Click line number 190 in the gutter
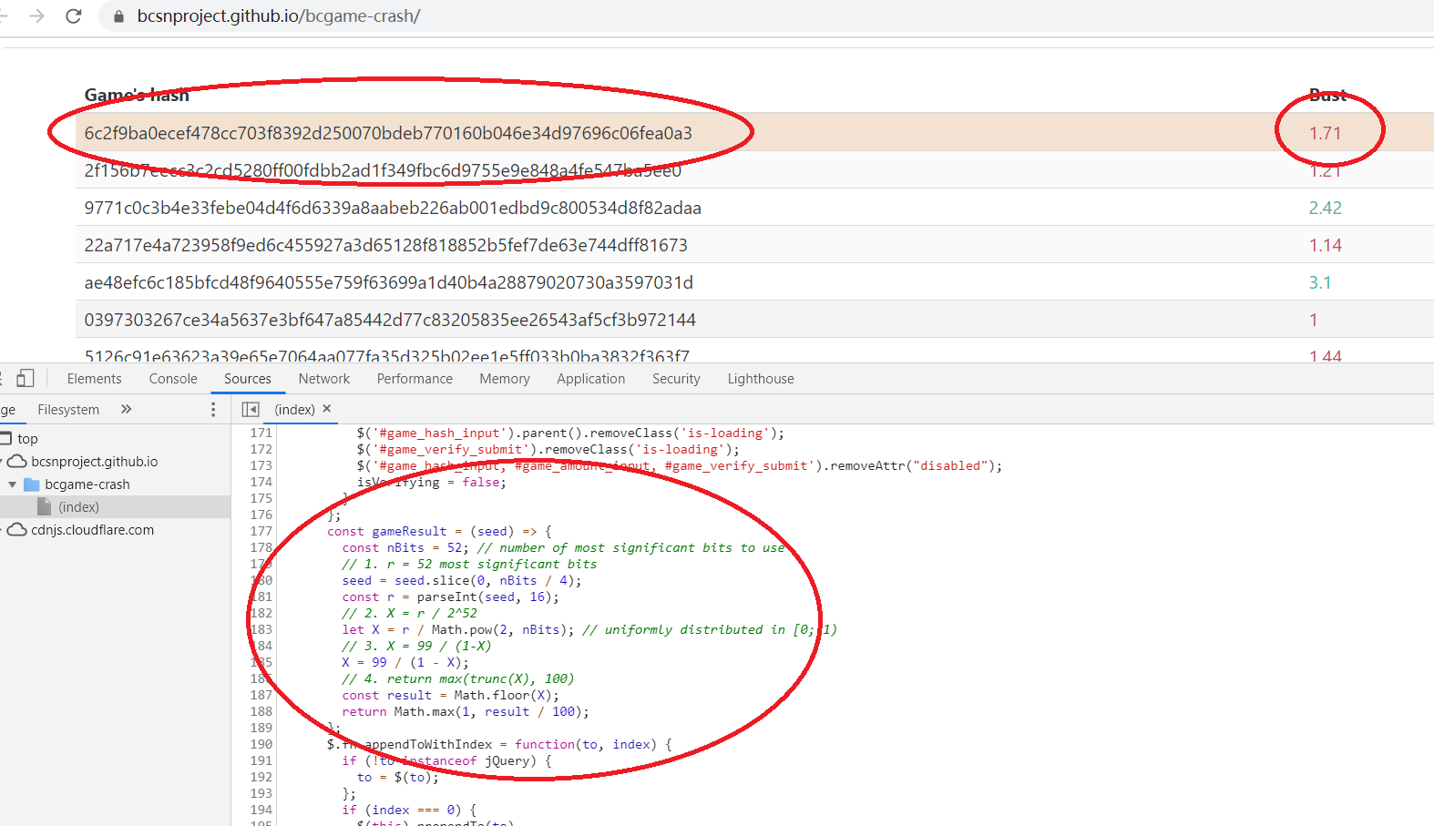Image resolution: width=1434 pixels, height=826 pixels. tap(261, 744)
